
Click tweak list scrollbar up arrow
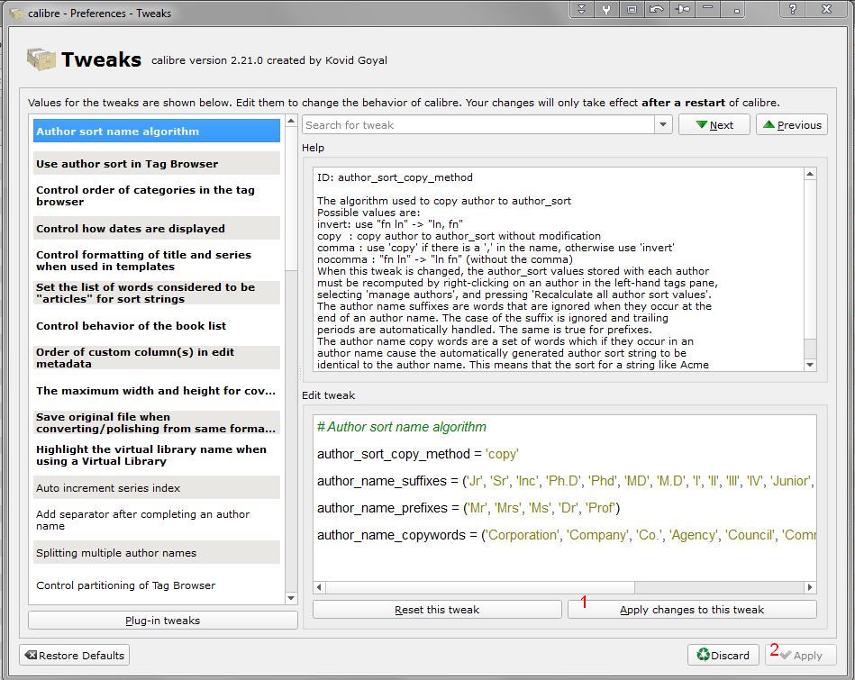point(291,121)
